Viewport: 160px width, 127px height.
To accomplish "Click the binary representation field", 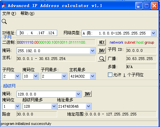I will (56, 42).
